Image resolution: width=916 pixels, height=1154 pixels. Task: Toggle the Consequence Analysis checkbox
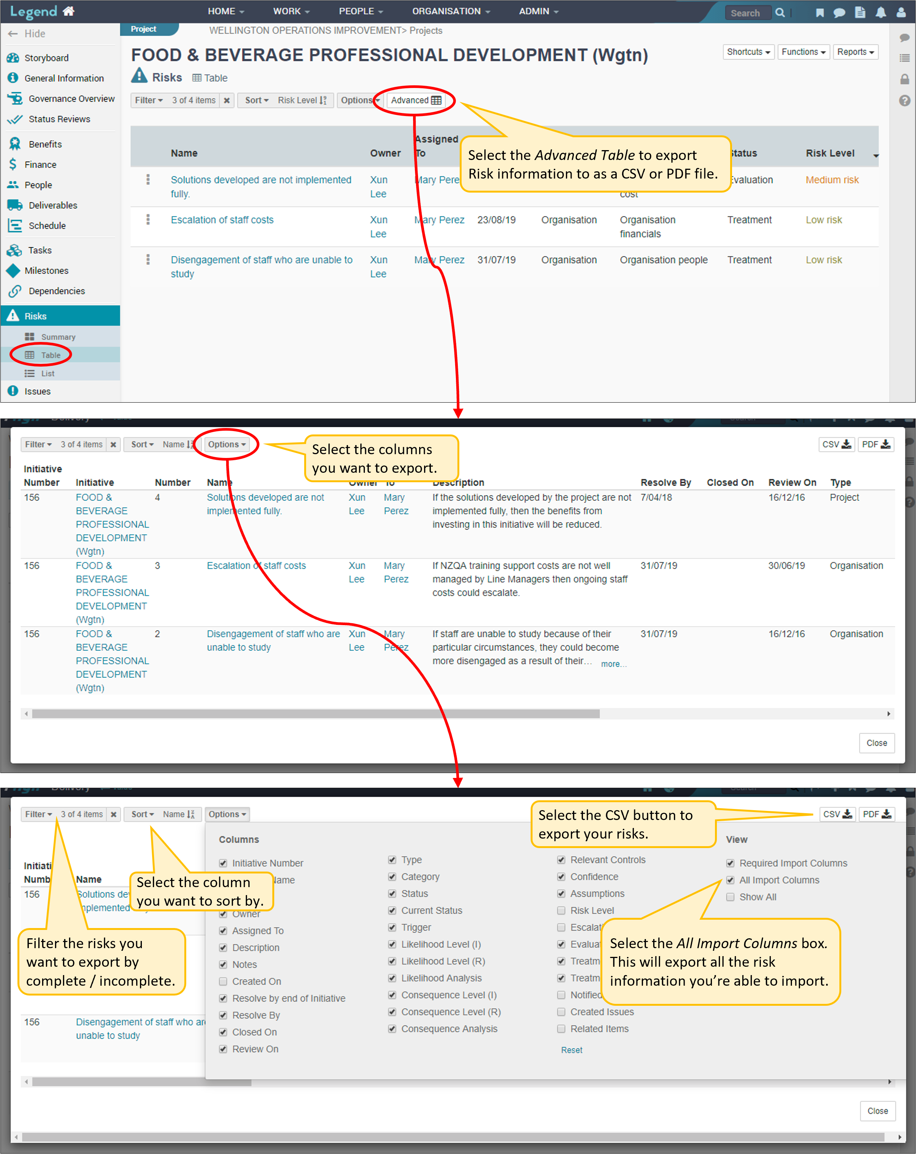(392, 1029)
